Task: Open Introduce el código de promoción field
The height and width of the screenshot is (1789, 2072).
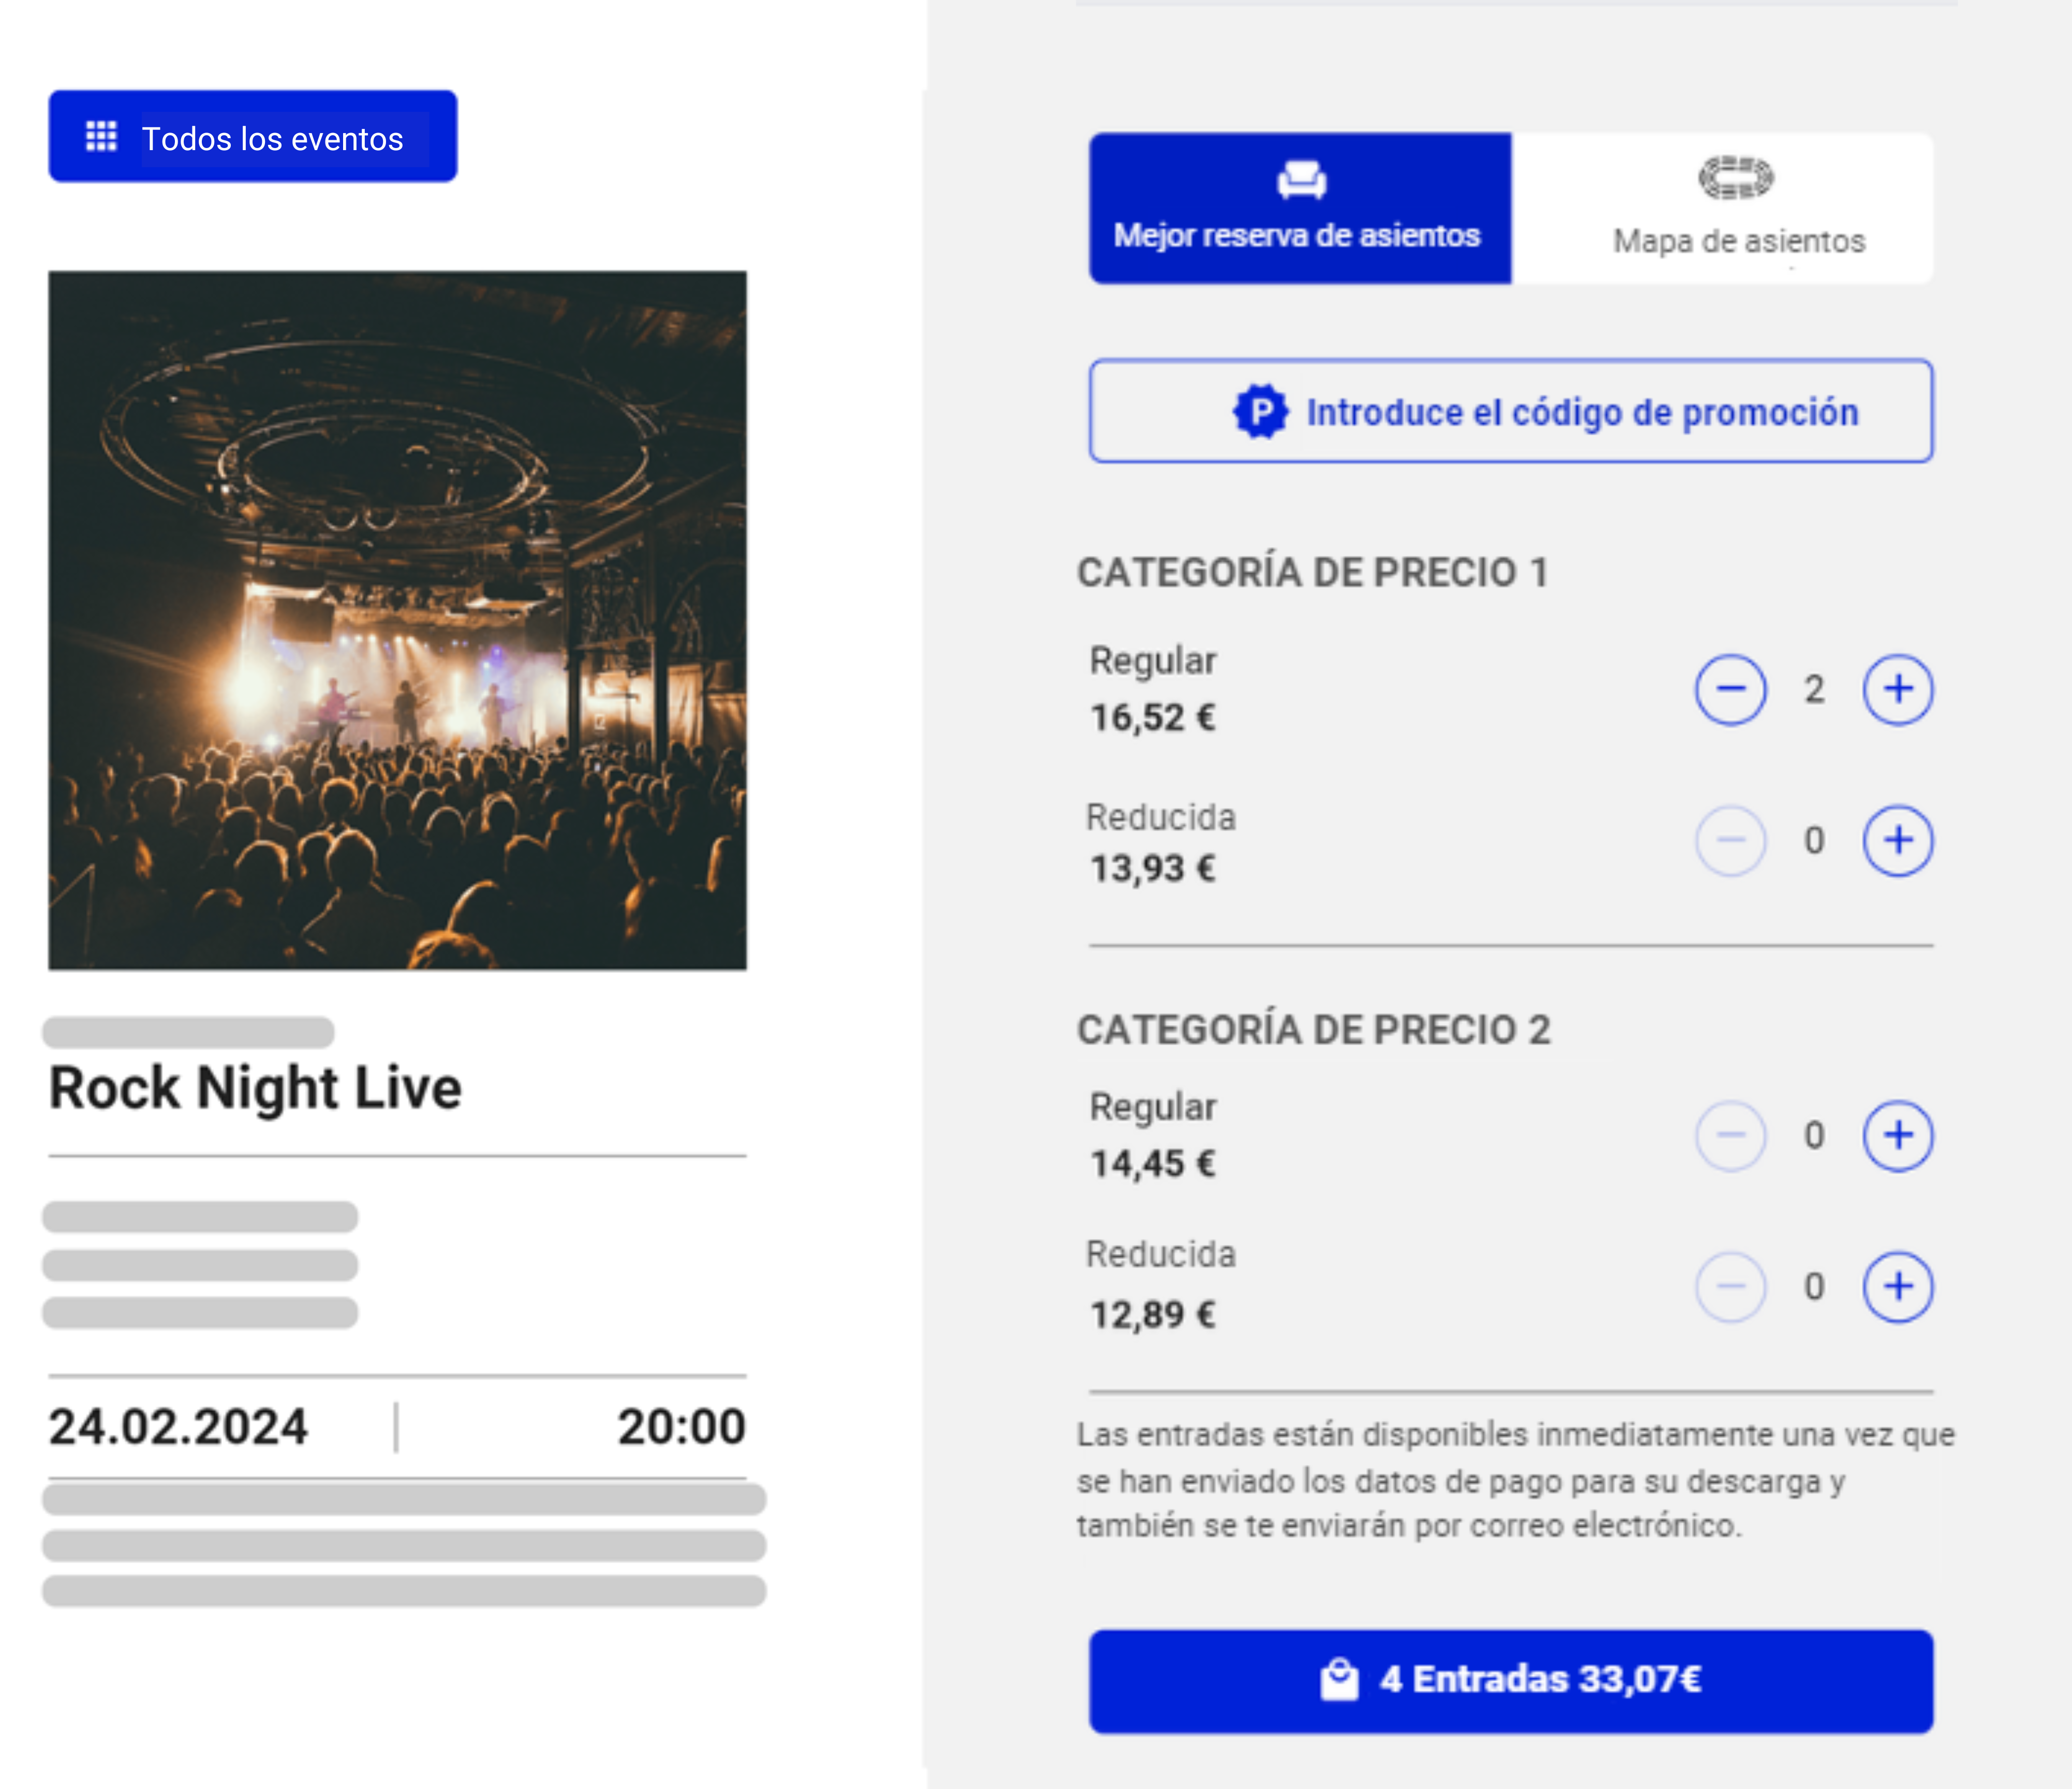Action: (1510, 411)
